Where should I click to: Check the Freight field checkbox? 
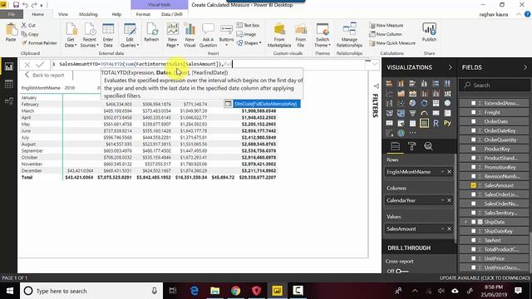click(473, 112)
